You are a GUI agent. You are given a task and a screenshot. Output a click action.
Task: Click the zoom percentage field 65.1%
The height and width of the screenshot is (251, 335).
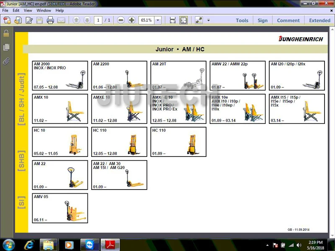146,20
